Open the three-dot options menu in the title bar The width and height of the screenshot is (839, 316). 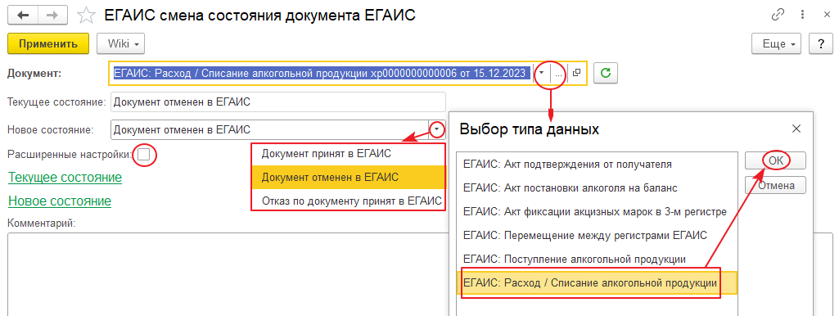(x=803, y=15)
